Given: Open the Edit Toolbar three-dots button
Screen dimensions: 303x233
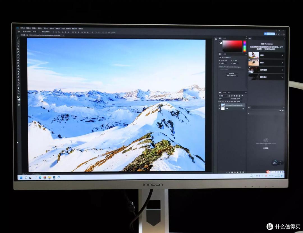Looking at the screenshot, I should [x=18, y=93].
